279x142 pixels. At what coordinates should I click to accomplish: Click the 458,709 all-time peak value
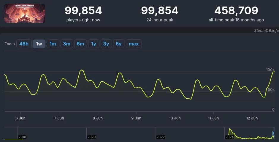236,10
